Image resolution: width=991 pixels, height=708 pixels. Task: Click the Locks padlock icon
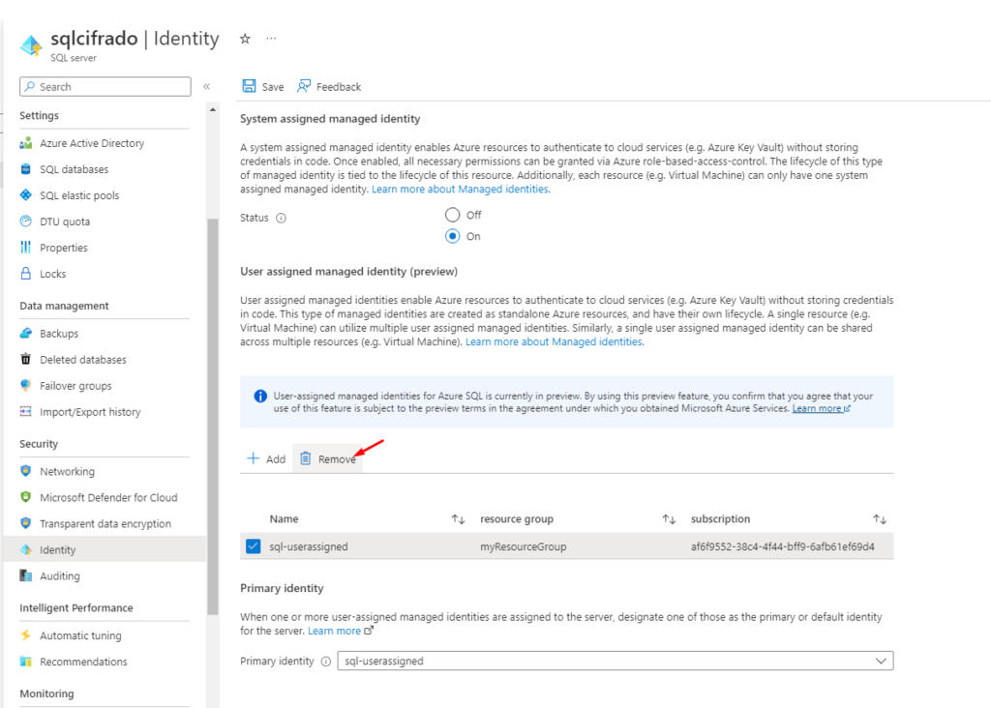coord(26,274)
